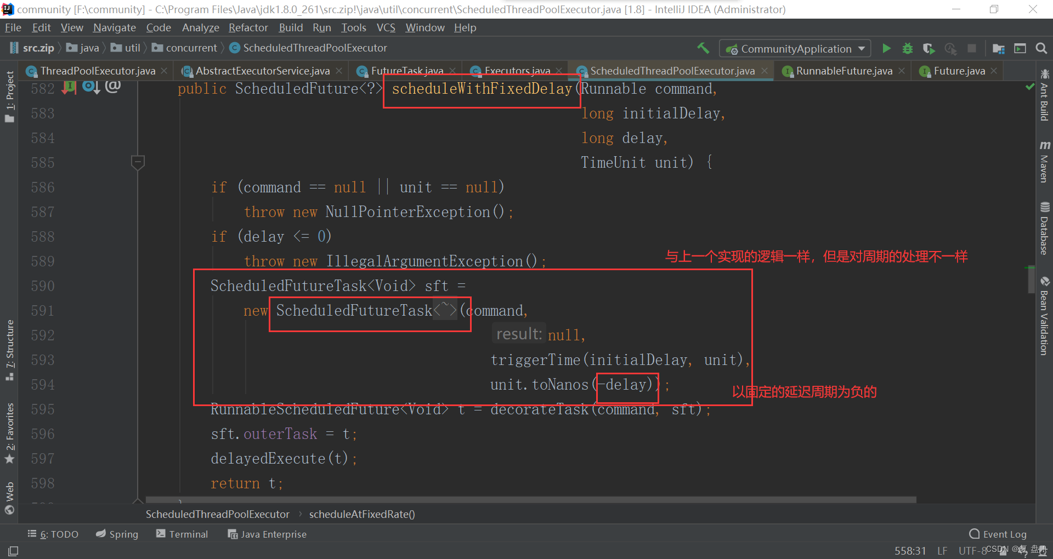Image resolution: width=1053 pixels, height=559 pixels.
Task: Click java folder breadcrumb
Action: 83,48
